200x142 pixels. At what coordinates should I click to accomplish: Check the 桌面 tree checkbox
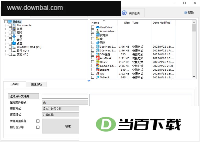10,44
